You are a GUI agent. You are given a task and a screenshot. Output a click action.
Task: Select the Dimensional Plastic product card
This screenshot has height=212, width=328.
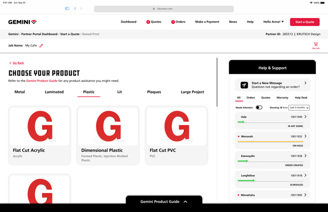[108, 135]
